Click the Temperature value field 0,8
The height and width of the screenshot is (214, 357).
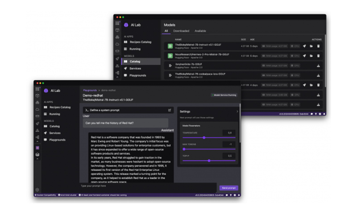coord(229,133)
